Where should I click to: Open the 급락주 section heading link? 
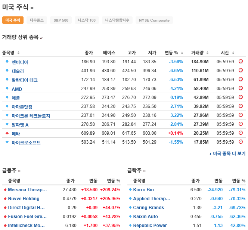(136, 170)
